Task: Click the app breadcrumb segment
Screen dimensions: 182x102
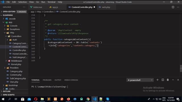Action: (x=32, y=12)
